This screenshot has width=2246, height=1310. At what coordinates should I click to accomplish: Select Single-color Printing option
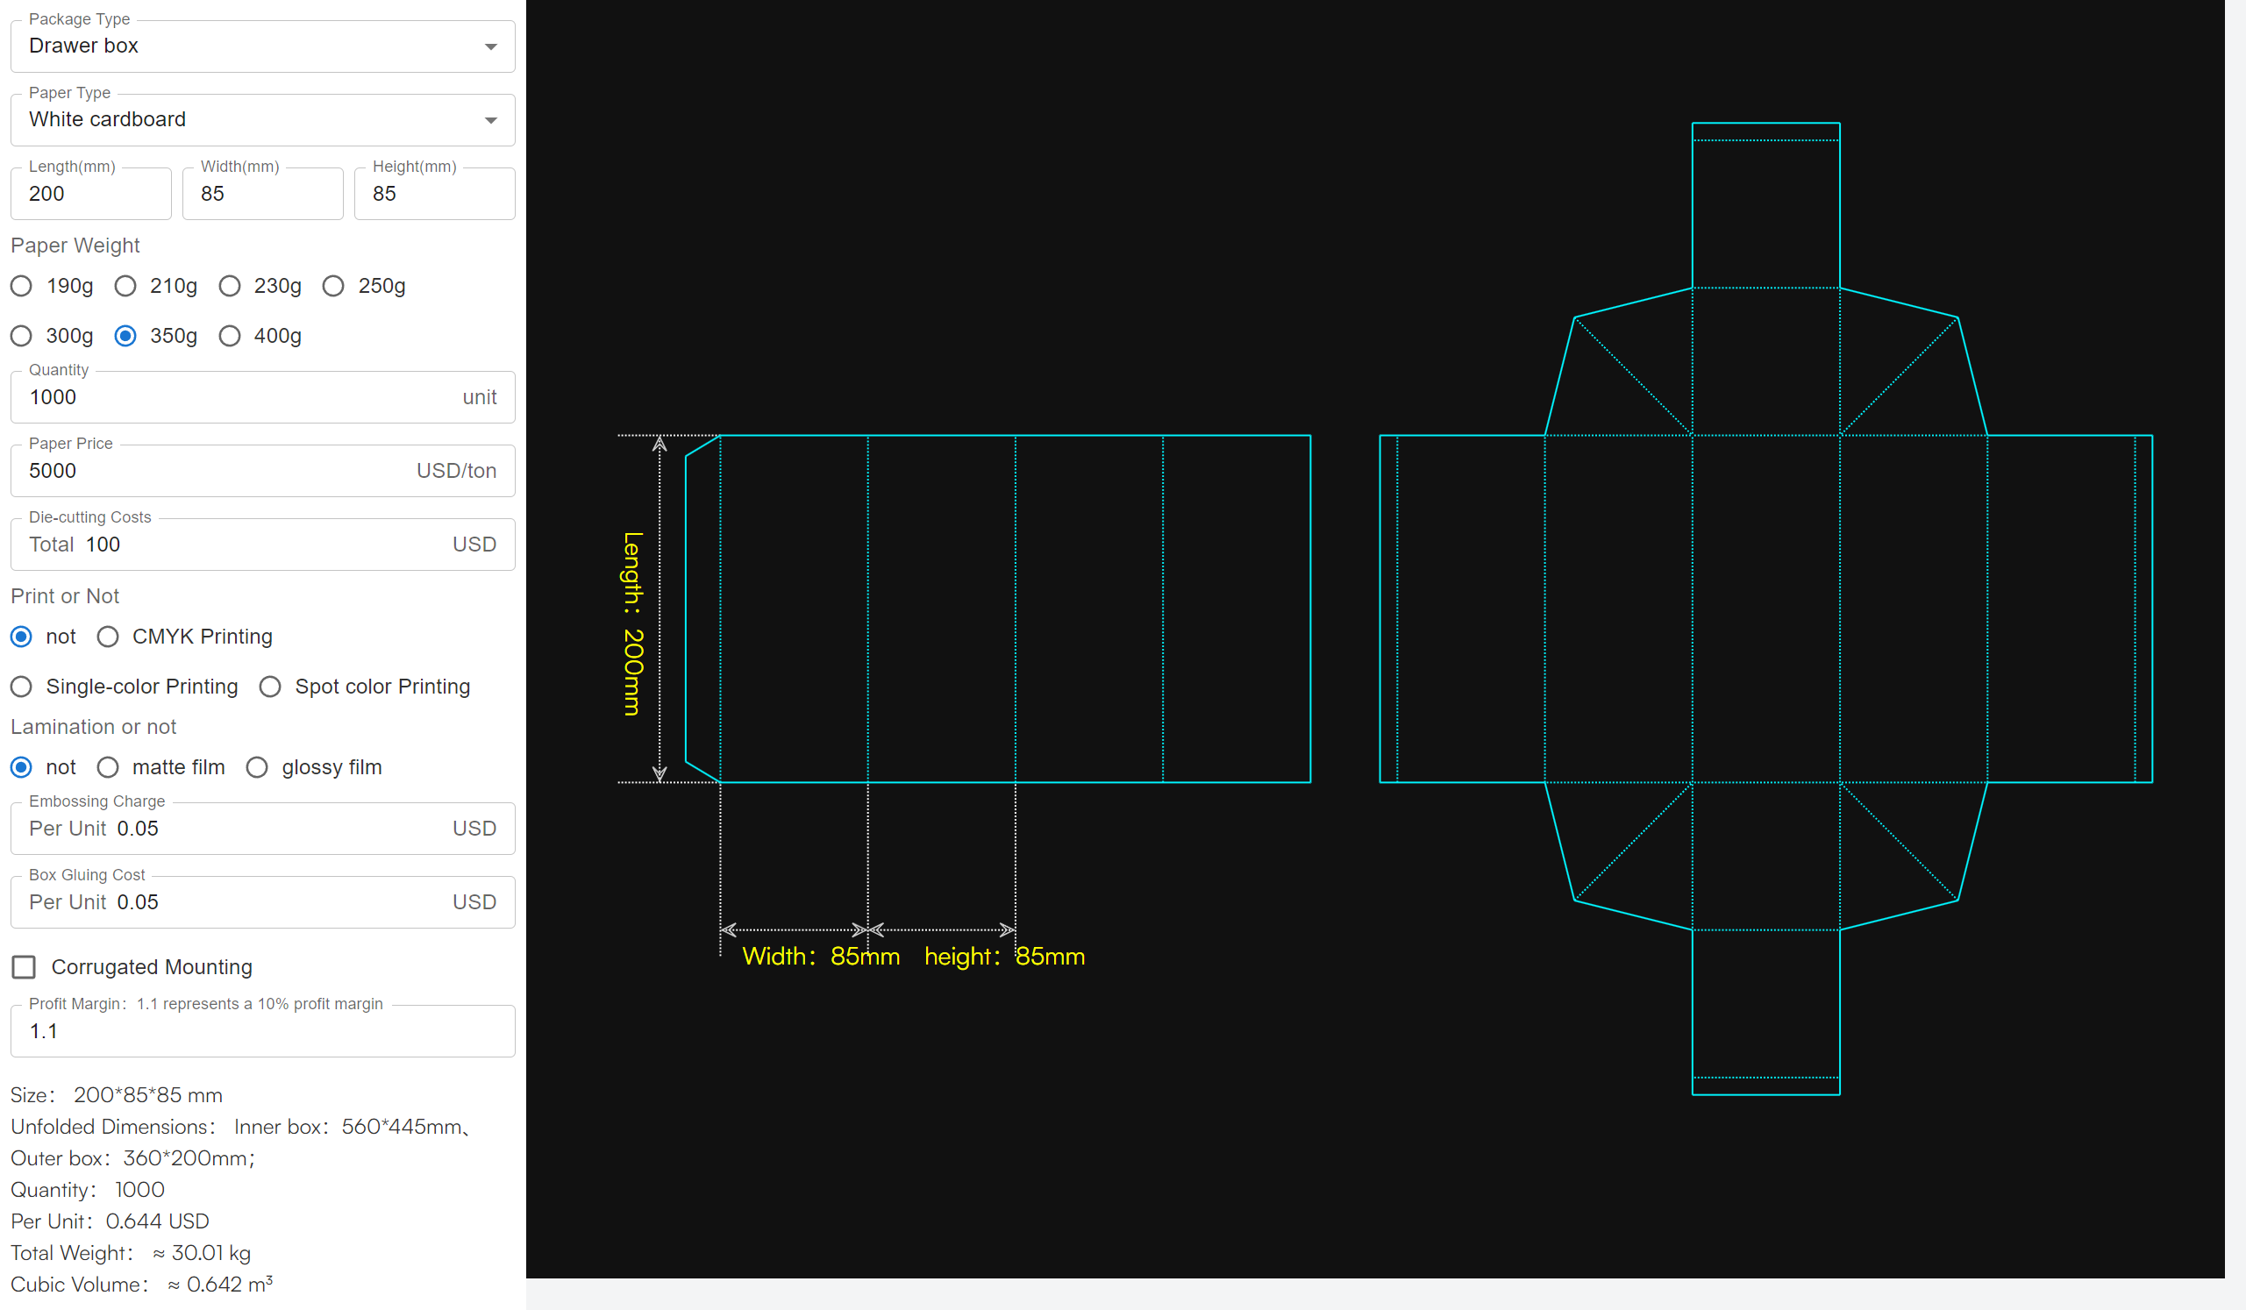click(x=24, y=687)
